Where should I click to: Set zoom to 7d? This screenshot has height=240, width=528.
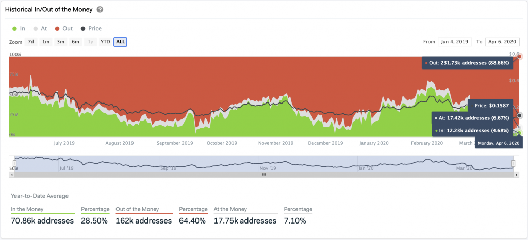[30, 42]
